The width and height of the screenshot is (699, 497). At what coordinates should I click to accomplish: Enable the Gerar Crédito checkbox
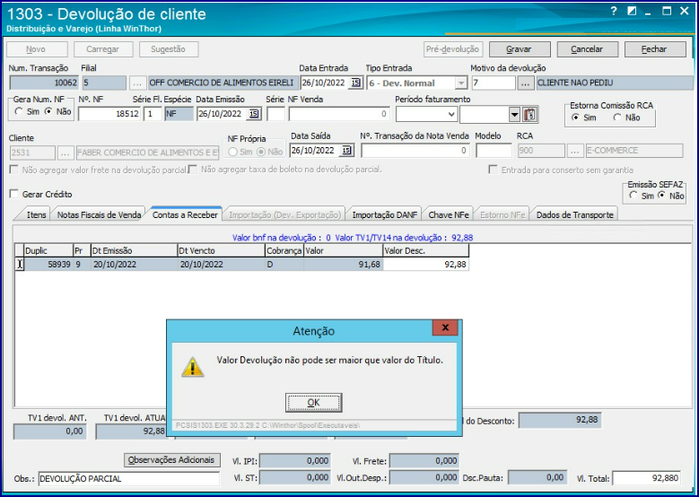coord(14,195)
